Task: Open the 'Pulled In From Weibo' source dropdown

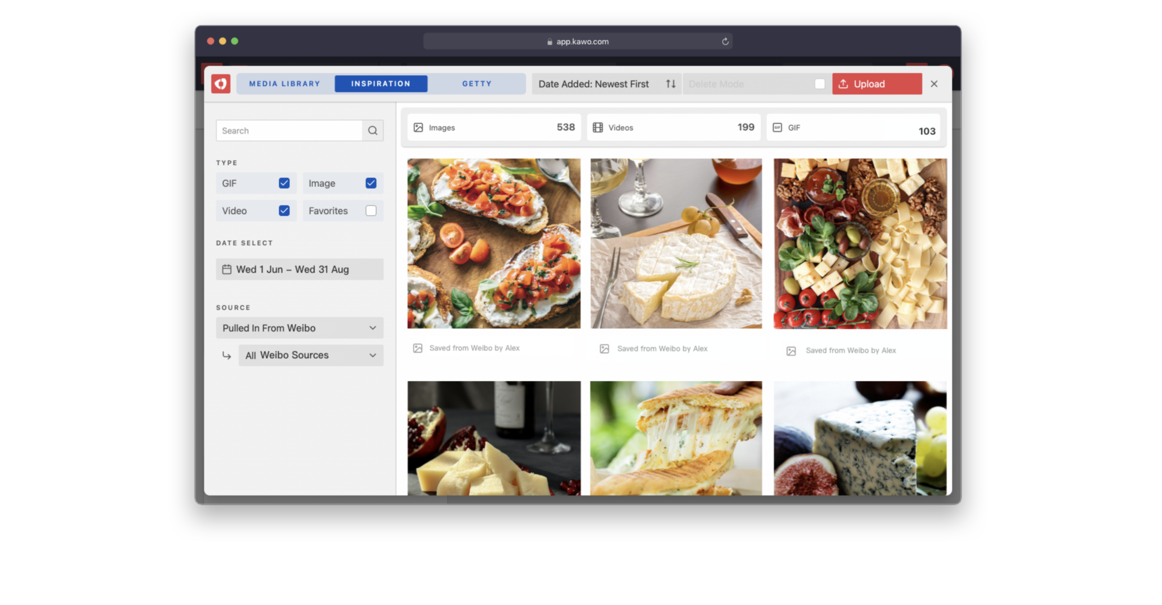Action: click(x=299, y=327)
